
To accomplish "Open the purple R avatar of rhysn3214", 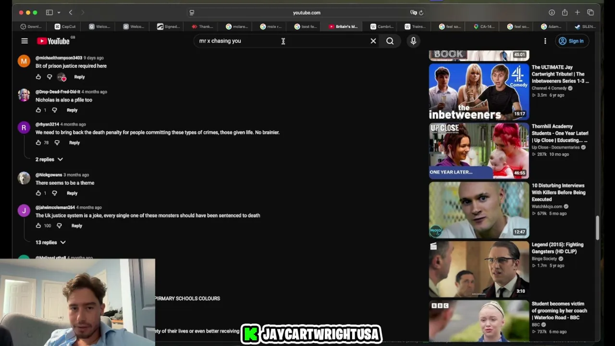I will [24, 127].
